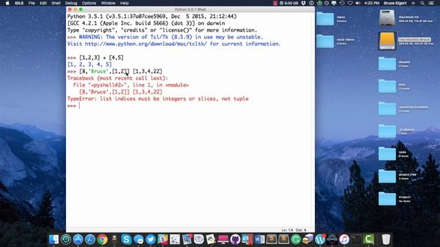Open Spotlight search magnifier
This screenshot has height=247, width=440.
click(x=422, y=3)
